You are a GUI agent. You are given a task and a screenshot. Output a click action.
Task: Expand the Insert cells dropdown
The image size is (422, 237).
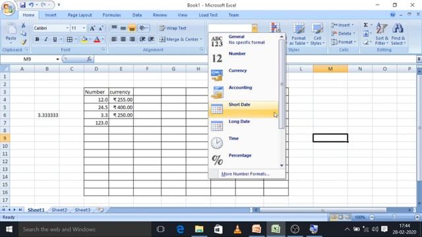tap(353, 25)
